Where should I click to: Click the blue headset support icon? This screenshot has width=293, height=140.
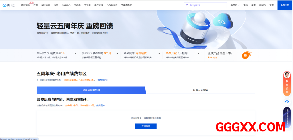point(287,101)
